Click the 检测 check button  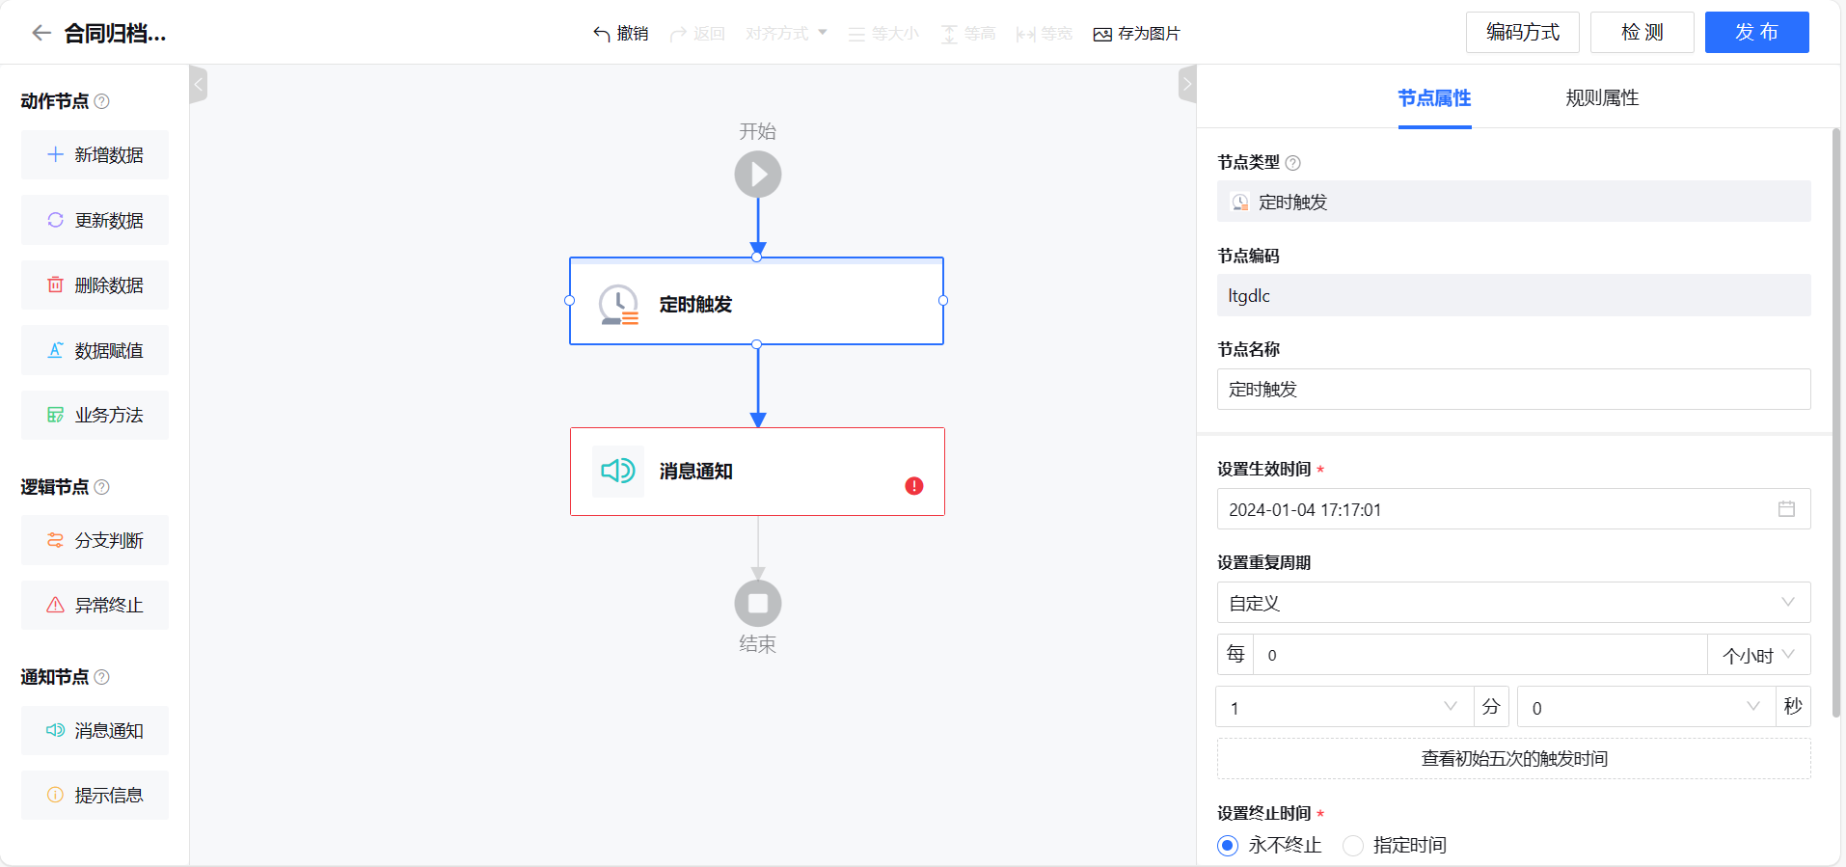coord(1642,32)
